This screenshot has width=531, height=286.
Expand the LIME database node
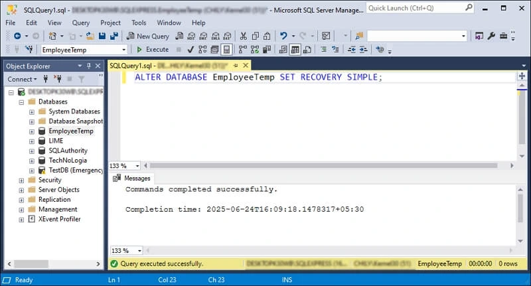31,141
